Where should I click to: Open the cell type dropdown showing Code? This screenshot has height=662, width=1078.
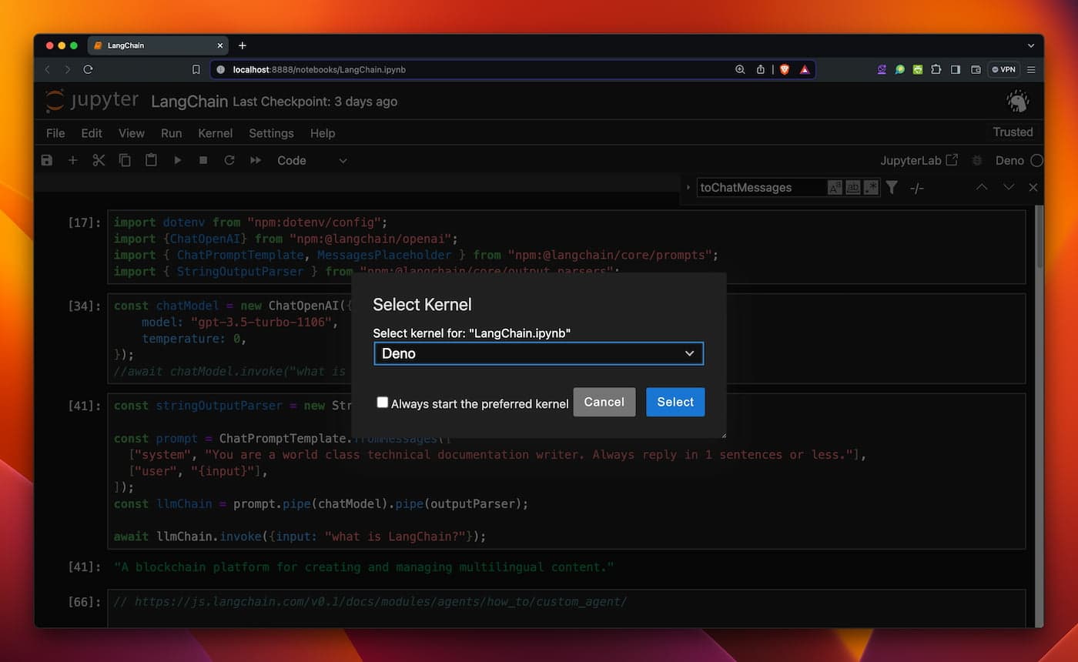(313, 160)
